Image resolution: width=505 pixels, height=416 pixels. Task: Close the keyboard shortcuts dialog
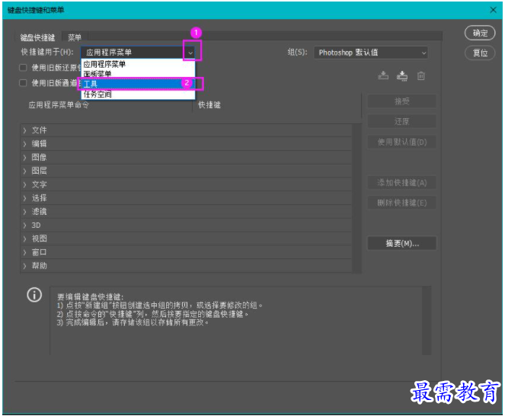[x=493, y=10]
